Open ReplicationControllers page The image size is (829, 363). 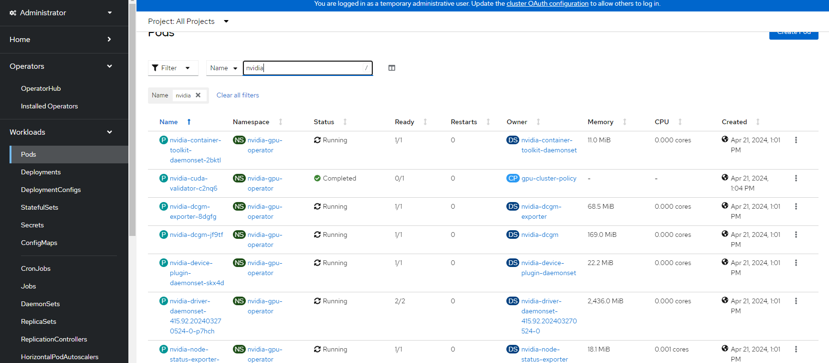point(54,339)
